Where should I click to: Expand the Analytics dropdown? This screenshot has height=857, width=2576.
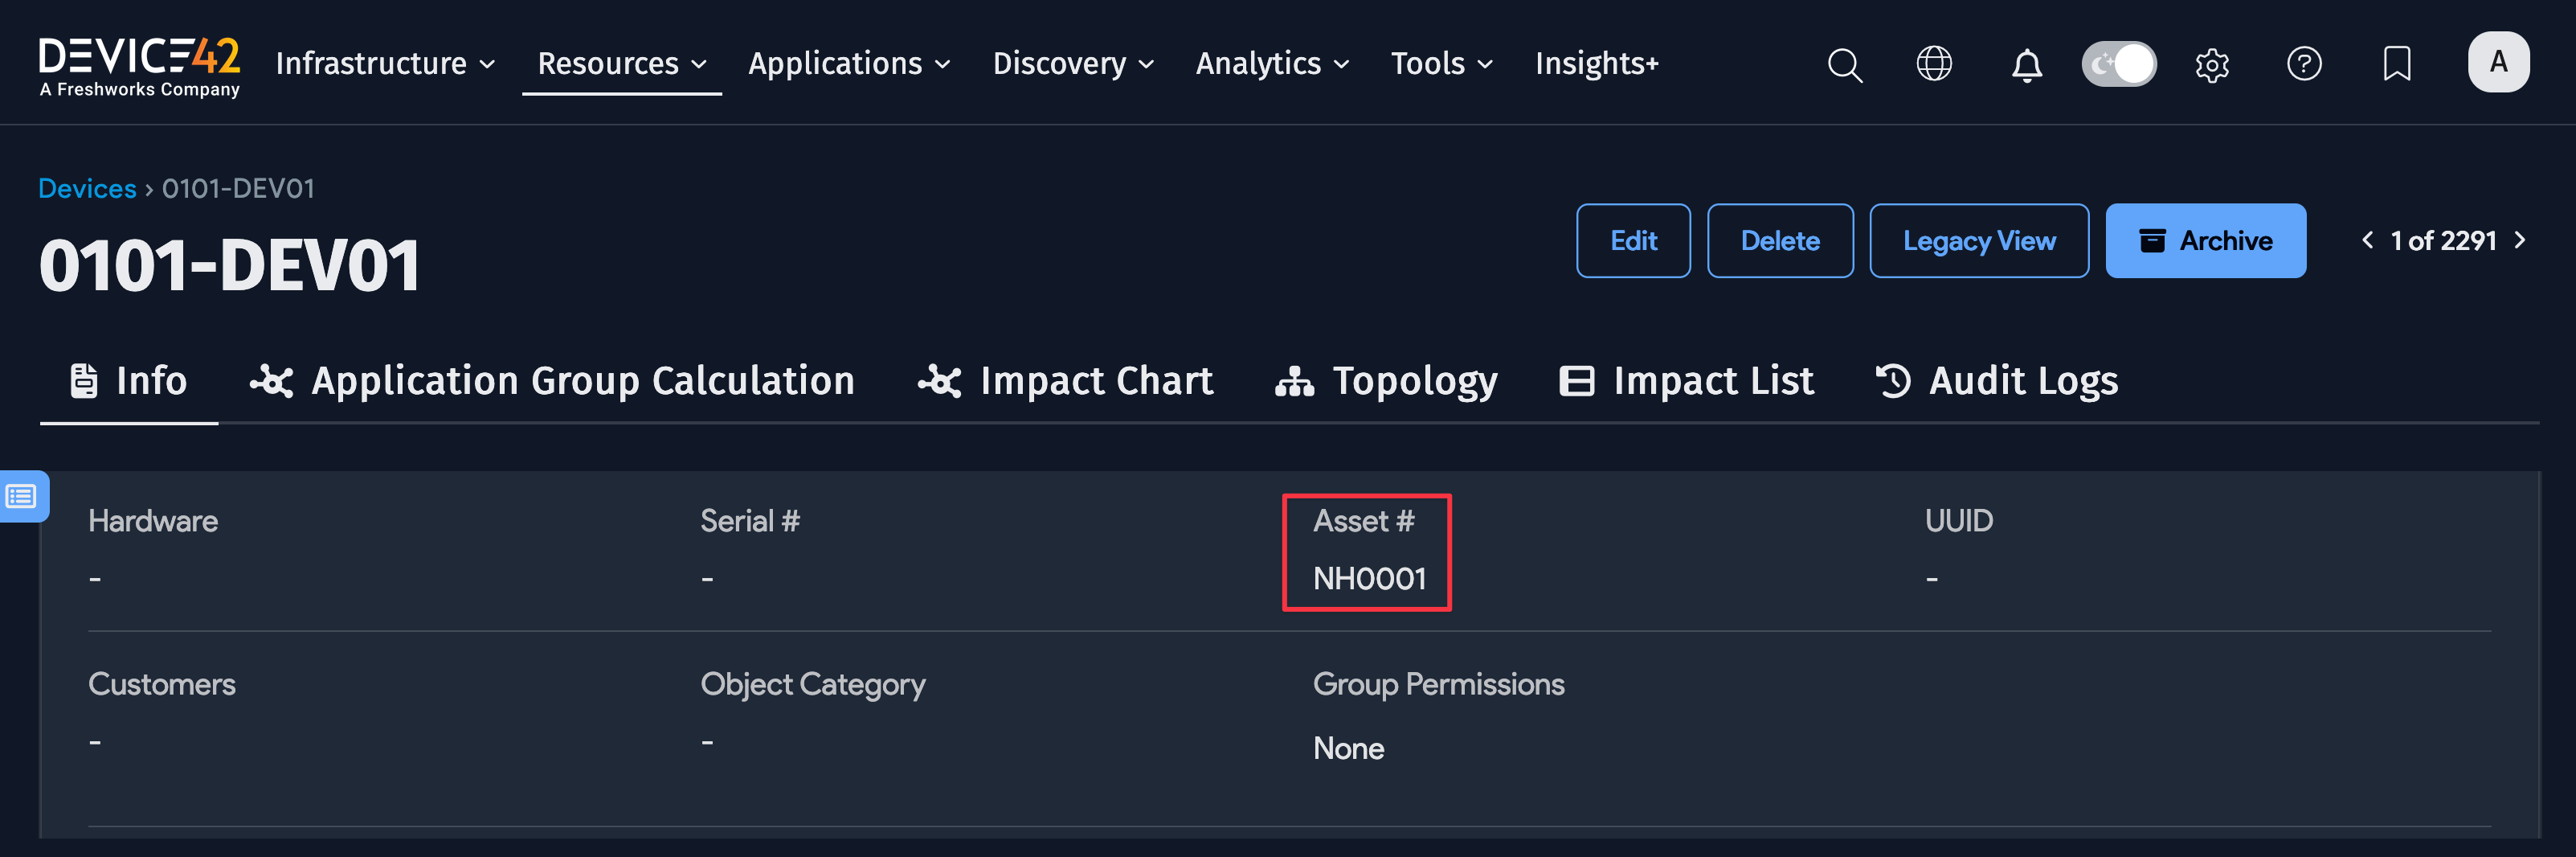[1344, 64]
